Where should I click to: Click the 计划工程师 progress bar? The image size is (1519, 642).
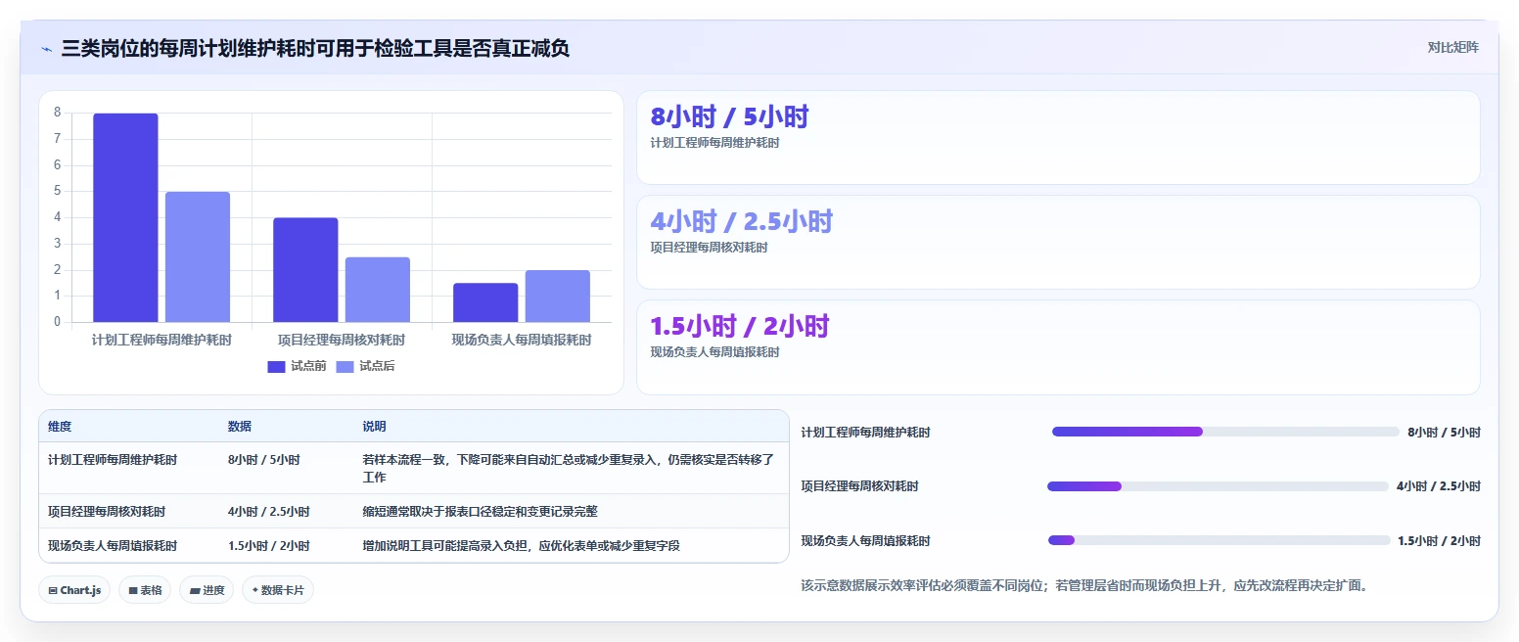1225,432
